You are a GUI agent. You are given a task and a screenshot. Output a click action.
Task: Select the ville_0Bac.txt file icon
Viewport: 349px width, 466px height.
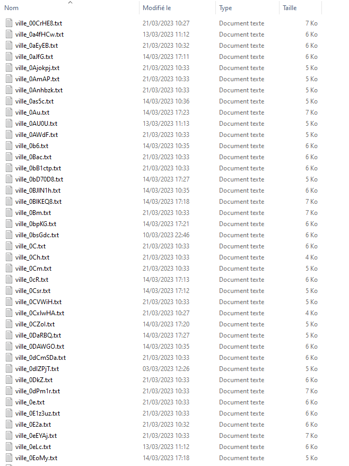click(x=9, y=157)
